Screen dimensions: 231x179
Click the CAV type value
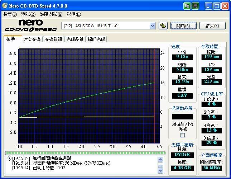pos(182,95)
